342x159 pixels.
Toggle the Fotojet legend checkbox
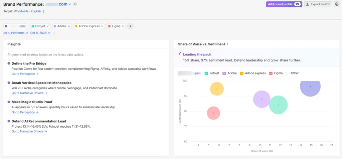(x=206, y=73)
